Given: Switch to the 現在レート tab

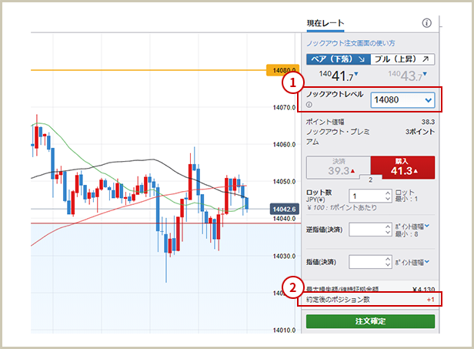Looking at the screenshot, I should point(325,24).
